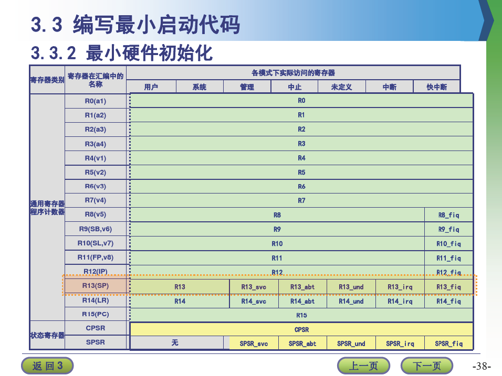Select the subtitle 3.3.2 最小硬件初始化

(122, 53)
